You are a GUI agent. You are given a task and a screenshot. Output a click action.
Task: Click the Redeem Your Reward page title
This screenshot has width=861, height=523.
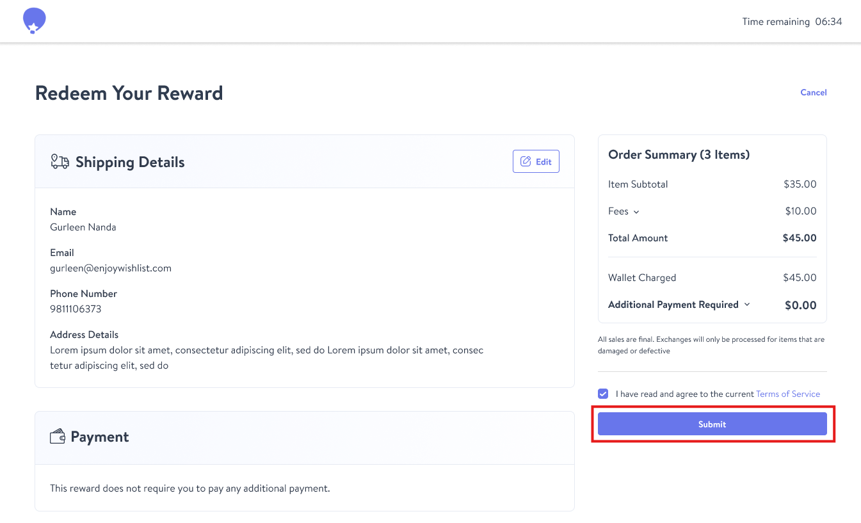click(129, 93)
